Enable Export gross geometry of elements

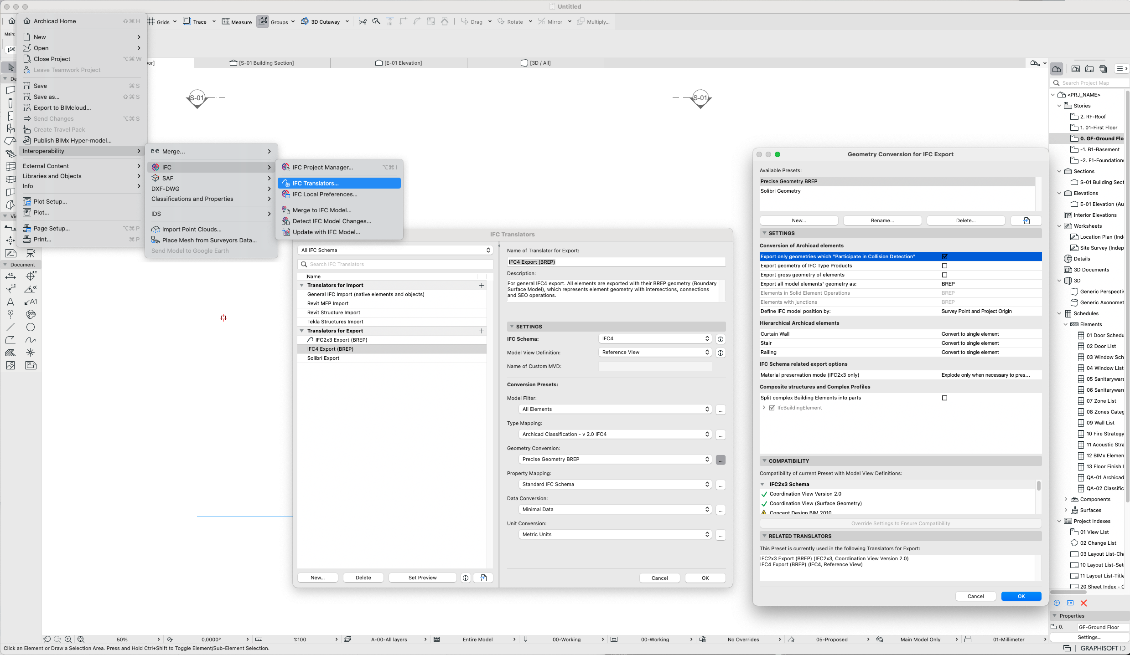point(944,275)
